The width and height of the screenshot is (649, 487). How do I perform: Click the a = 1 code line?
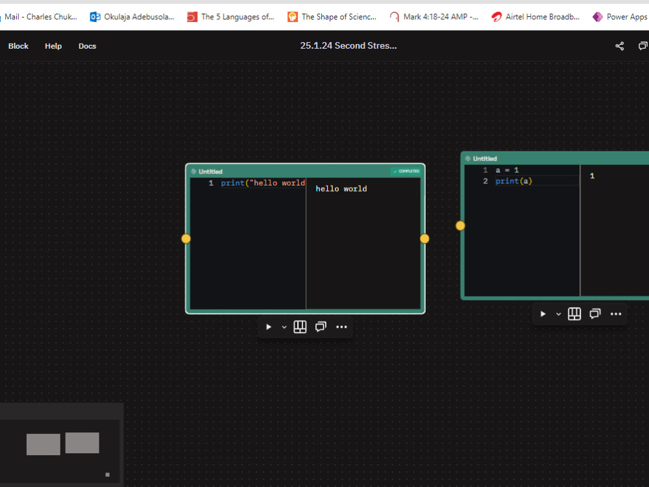coord(507,170)
